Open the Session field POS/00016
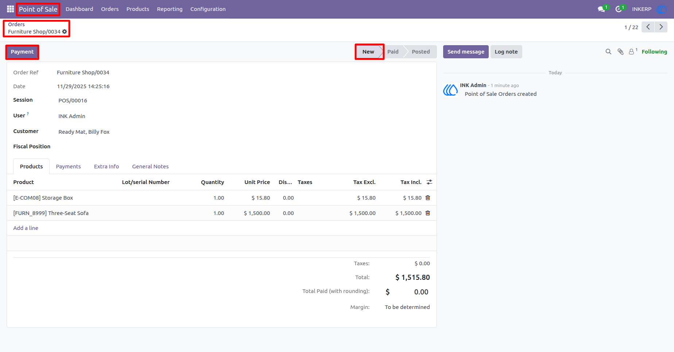674x352 pixels. tap(73, 101)
